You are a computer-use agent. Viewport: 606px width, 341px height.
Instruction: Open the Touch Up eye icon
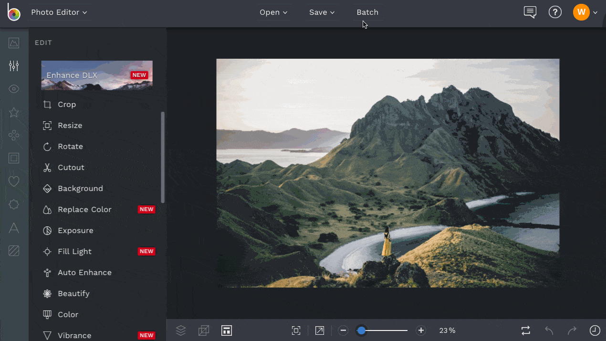[x=14, y=89]
